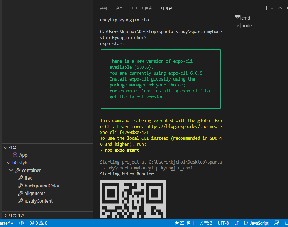Click the justifyContent wrench icon
288x227 pixels.
coord(21,201)
